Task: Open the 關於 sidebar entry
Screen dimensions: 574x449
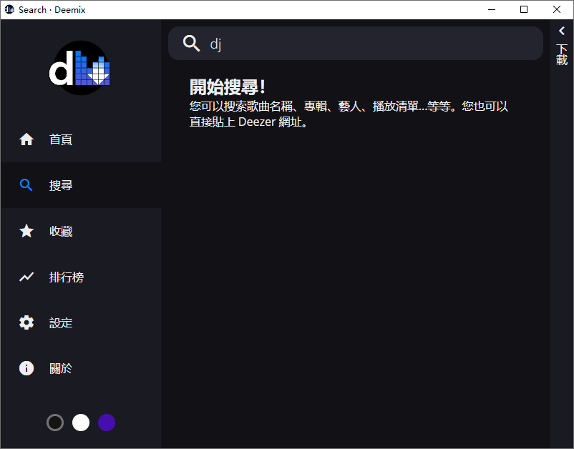Action: tap(61, 368)
